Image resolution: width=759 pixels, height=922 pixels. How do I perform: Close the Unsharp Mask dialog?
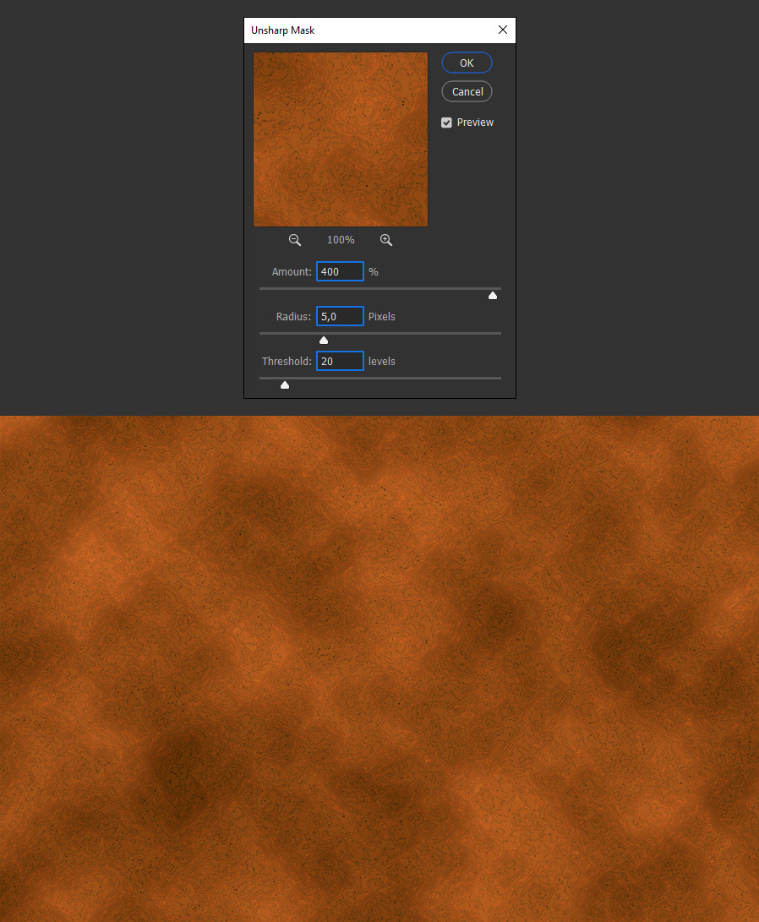pos(503,30)
